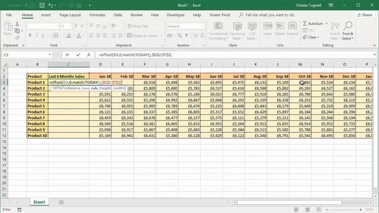Open the File tab

(x=9, y=15)
